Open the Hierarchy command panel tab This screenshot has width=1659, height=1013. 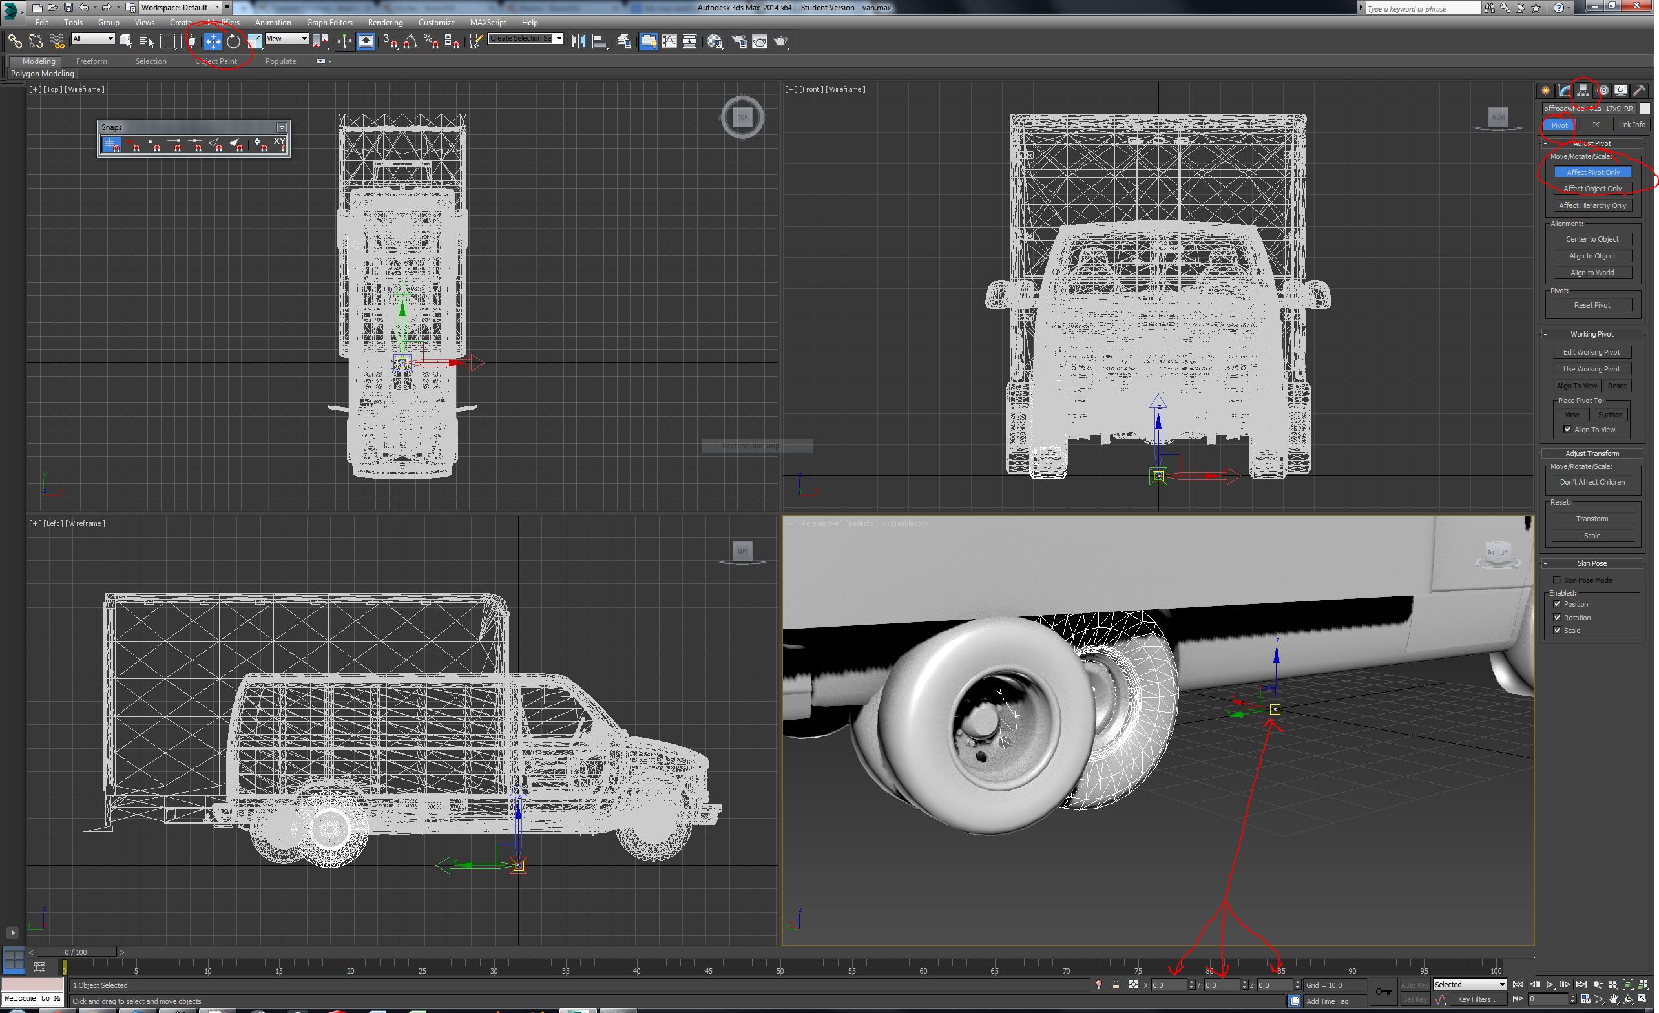coord(1583,90)
